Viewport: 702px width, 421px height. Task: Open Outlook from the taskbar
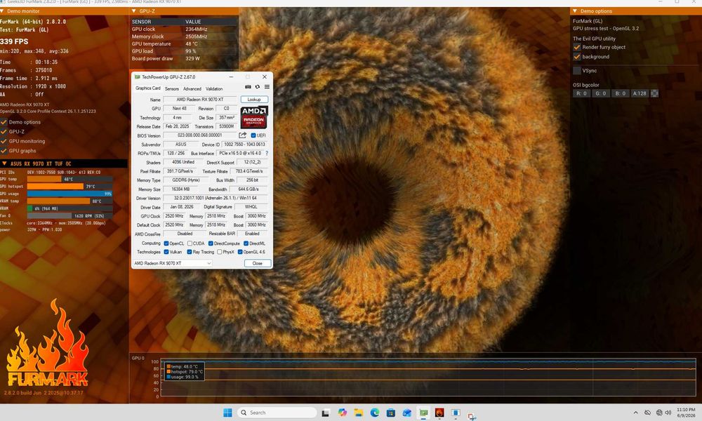[407, 413]
